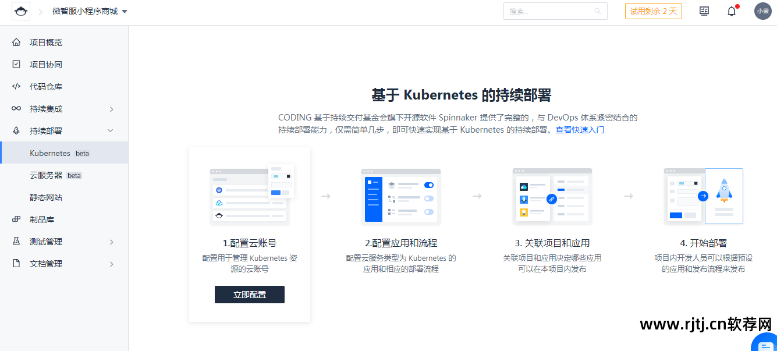The height and width of the screenshot is (351, 777).
Task: Click the 立即配置 button
Action: 250,295
